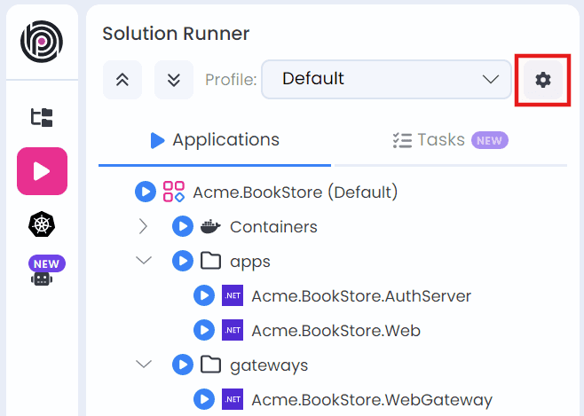Open the AI assistant robot icon
584x416 pixels.
pyautogui.click(x=42, y=276)
